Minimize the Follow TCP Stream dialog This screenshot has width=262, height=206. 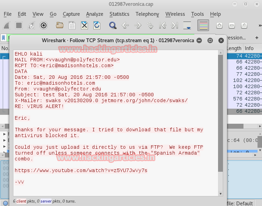pos(199,40)
